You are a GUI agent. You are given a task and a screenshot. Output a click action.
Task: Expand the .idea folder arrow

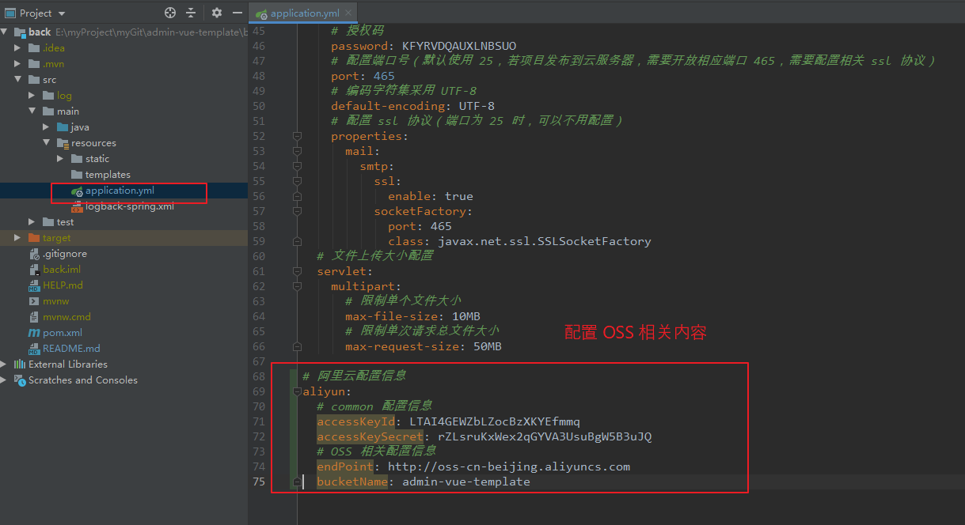click(18, 48)
